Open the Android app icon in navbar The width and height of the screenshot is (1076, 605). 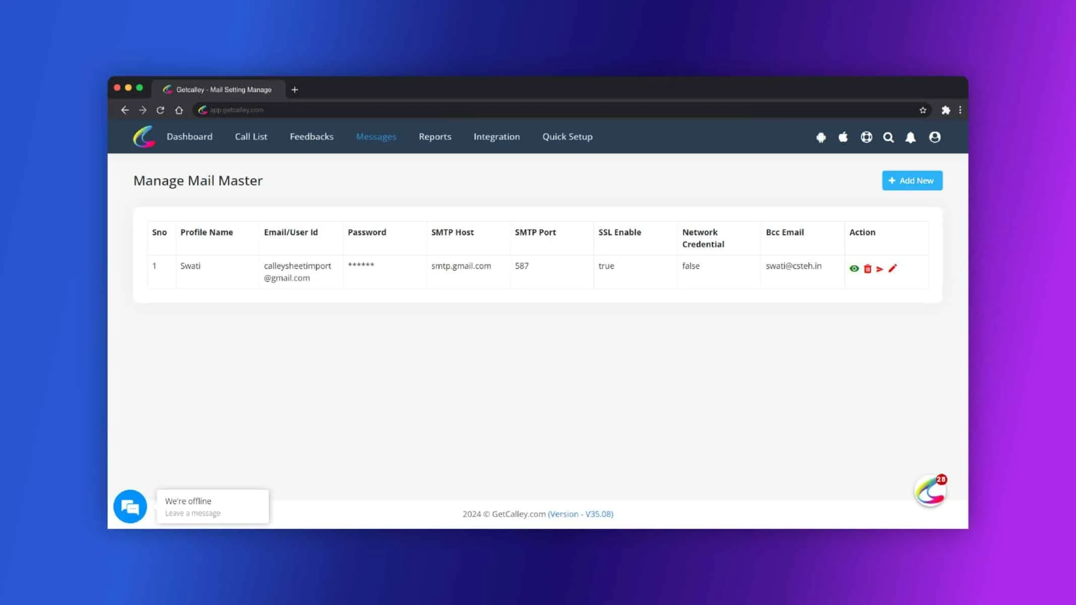821,137
